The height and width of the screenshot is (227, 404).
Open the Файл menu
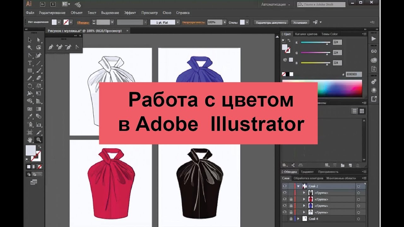pyautogui.click(x=30, y=13)
